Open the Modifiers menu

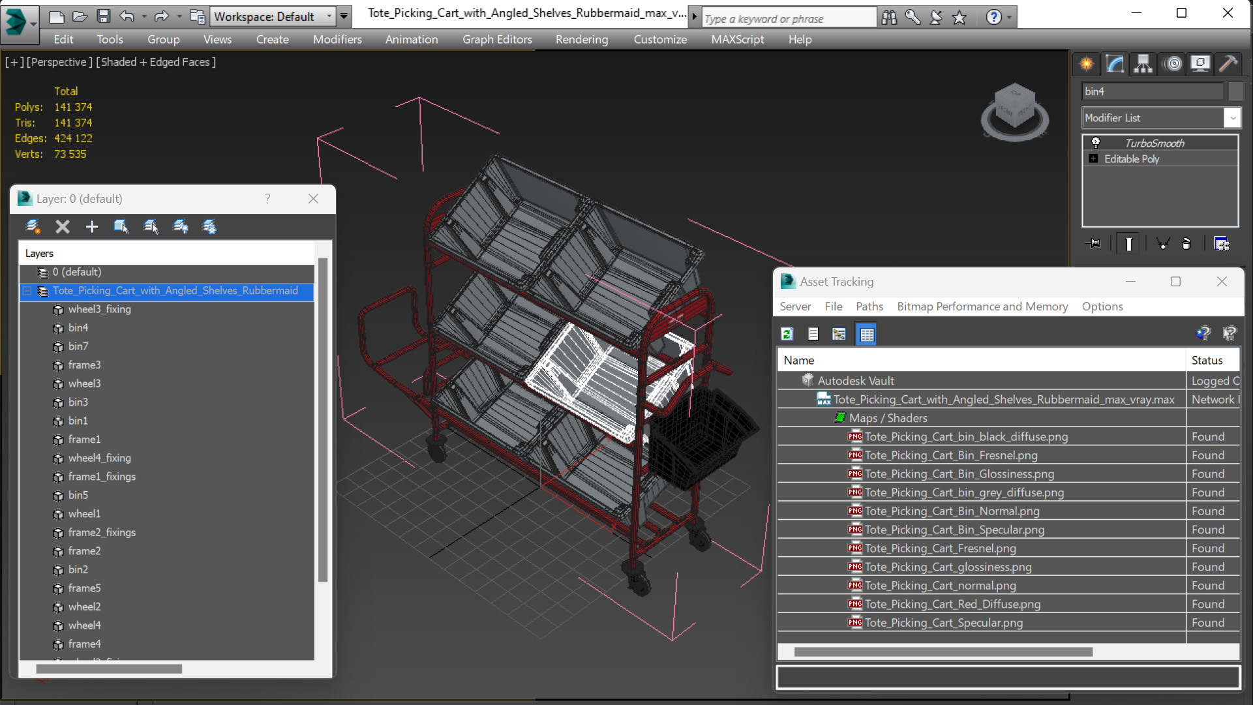click(x=337, y=39)
